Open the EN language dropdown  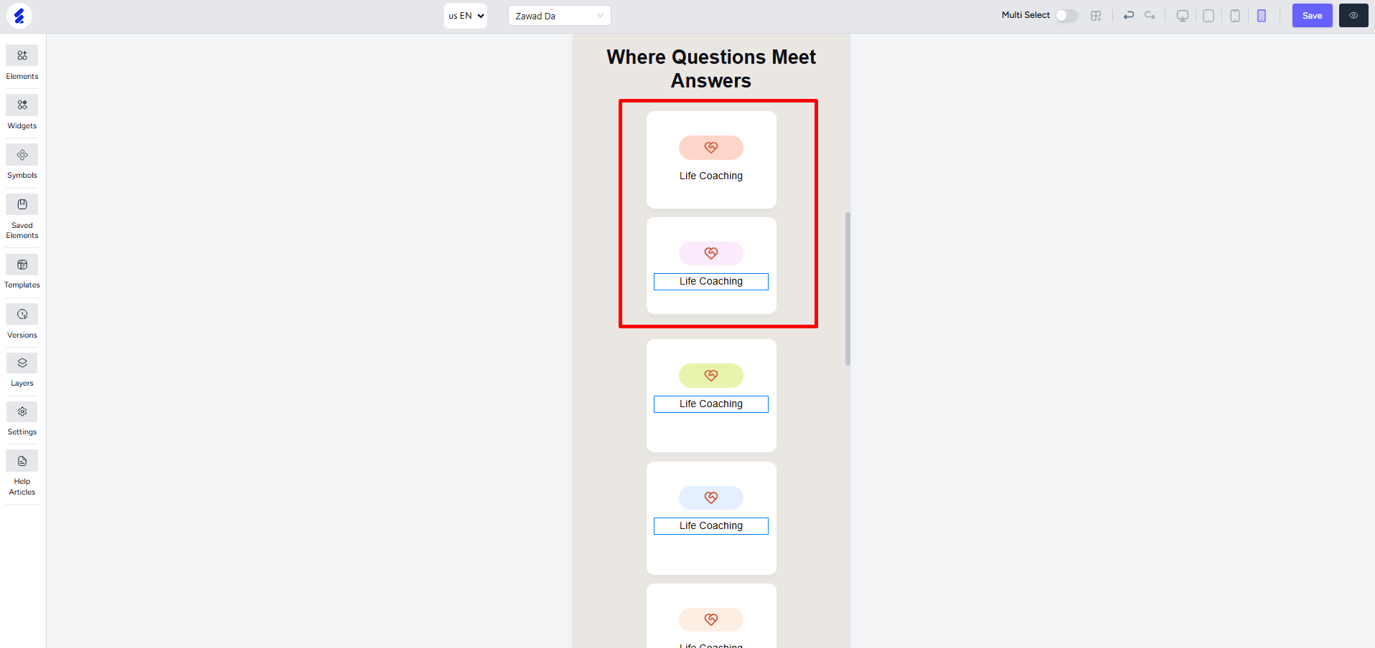point(465,16)
